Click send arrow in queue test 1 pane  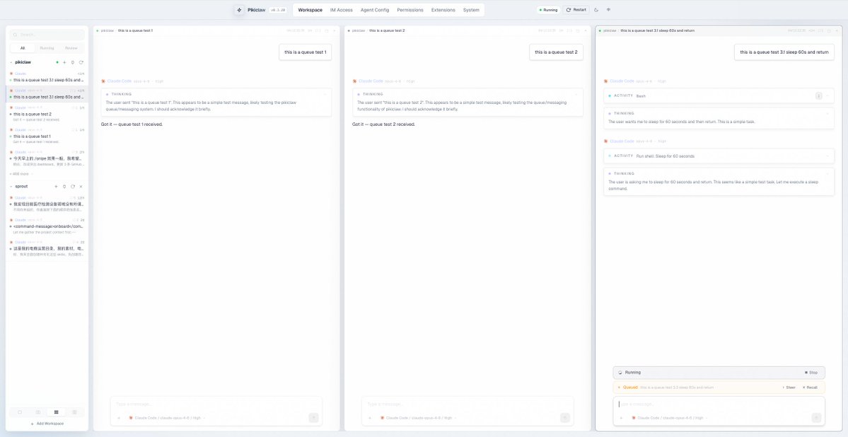pyautogui.click(x=314, y=417)
